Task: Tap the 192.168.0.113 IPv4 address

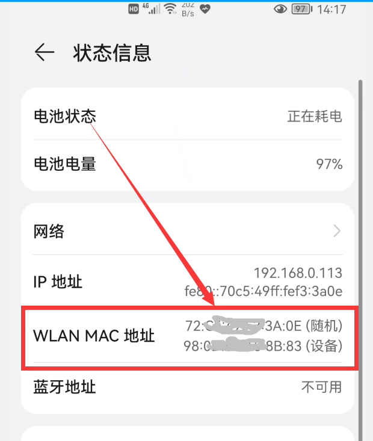Action: pyautogui.click(x=298, y=273)
